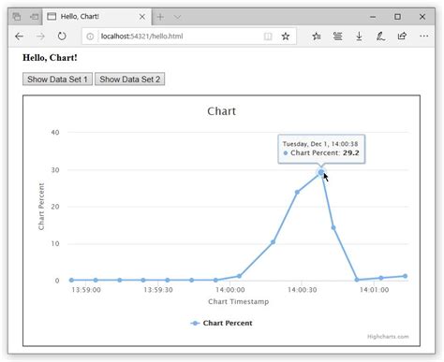Open the downloads icon
444x362 pixels.
point(359,36)
